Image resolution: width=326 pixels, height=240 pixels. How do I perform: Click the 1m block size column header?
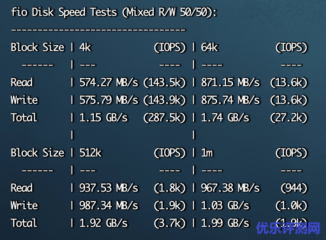(x=207, y=153)
